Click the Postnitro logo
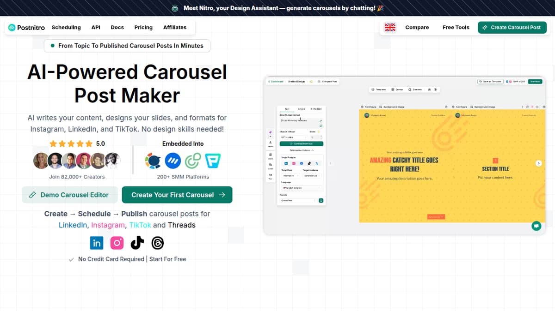This screenshot has height=311, width=555. [27, 28]
